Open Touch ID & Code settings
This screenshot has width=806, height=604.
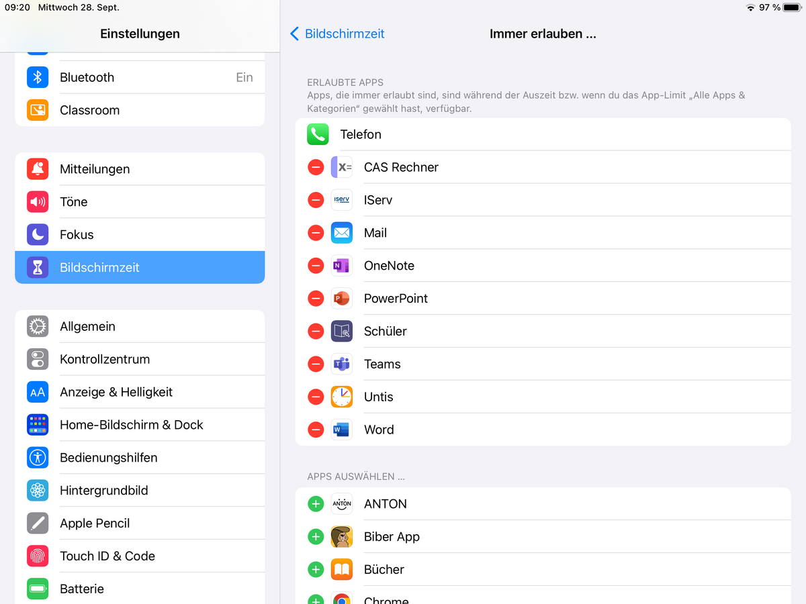pos(140,556)
